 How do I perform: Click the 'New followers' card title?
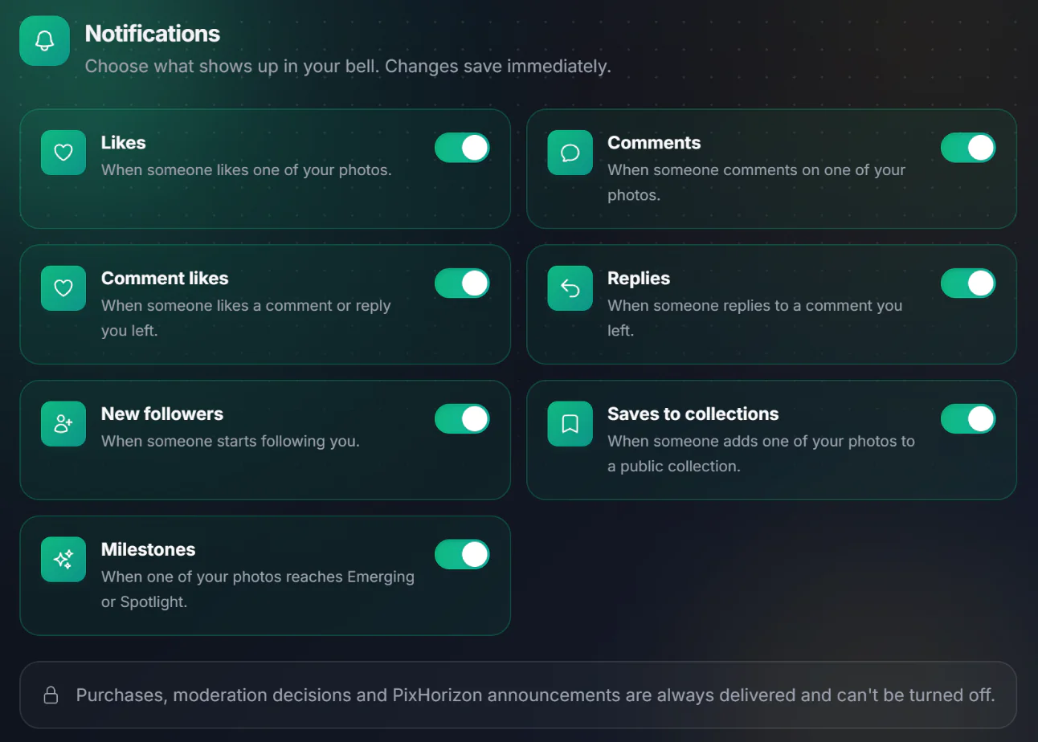[162, 414]
